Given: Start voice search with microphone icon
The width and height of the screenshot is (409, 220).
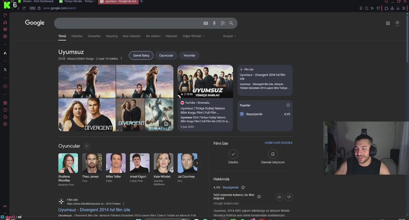Looking at the screenshot, I should (x=214, y=23).
